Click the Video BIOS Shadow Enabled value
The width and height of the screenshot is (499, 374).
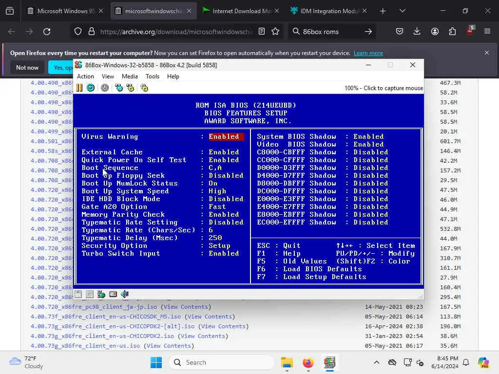point(368,144)
